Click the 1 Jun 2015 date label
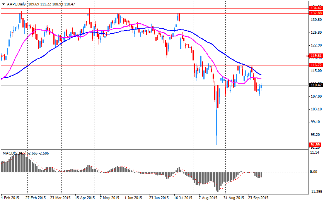Image resolution: width=324 pixels, height=201 pixels. click(133, 198)
